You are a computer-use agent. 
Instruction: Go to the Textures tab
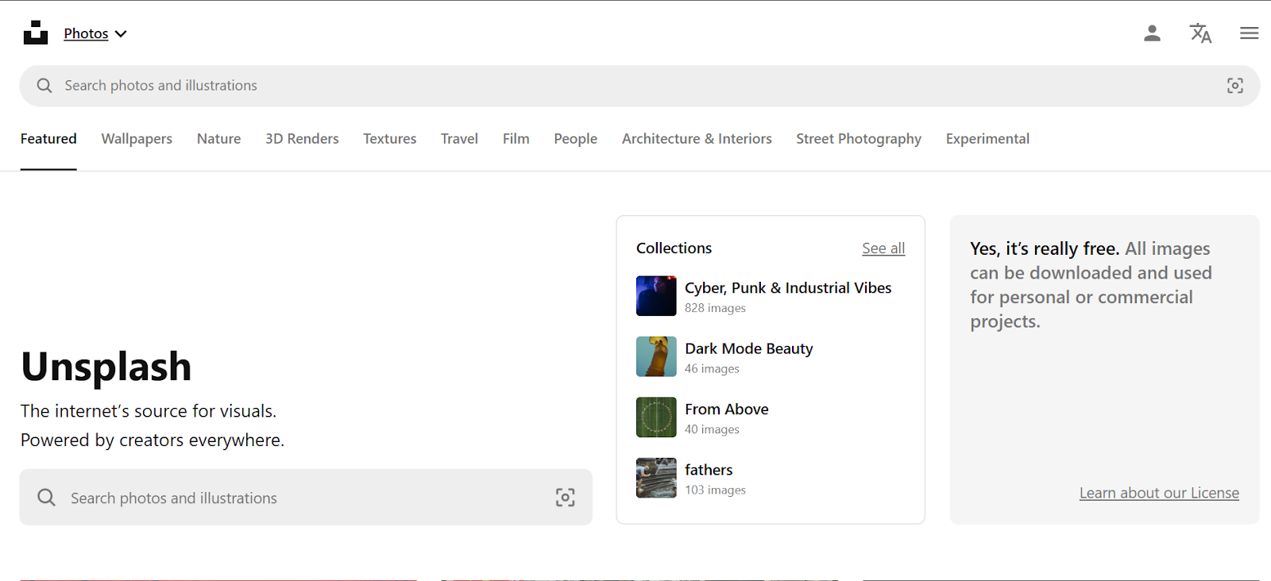pyautogui.click(x=389, y=139)
